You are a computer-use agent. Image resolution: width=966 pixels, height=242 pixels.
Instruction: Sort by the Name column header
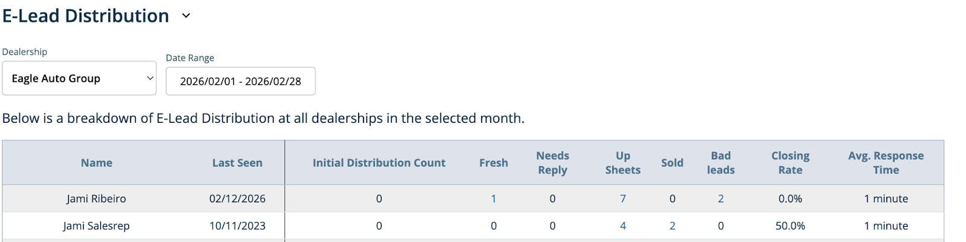coord(97,163)
